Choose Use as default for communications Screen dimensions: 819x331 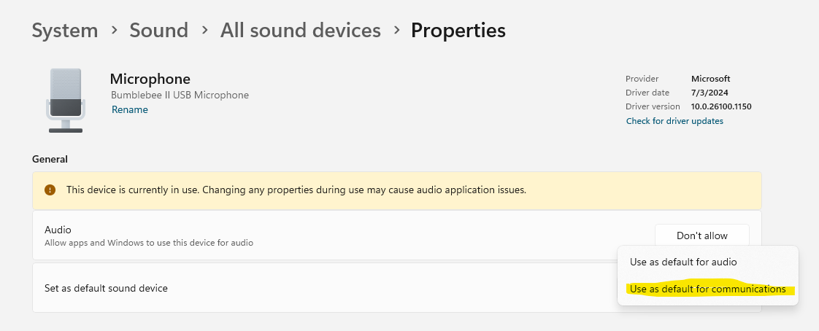(x=707, y=289)
